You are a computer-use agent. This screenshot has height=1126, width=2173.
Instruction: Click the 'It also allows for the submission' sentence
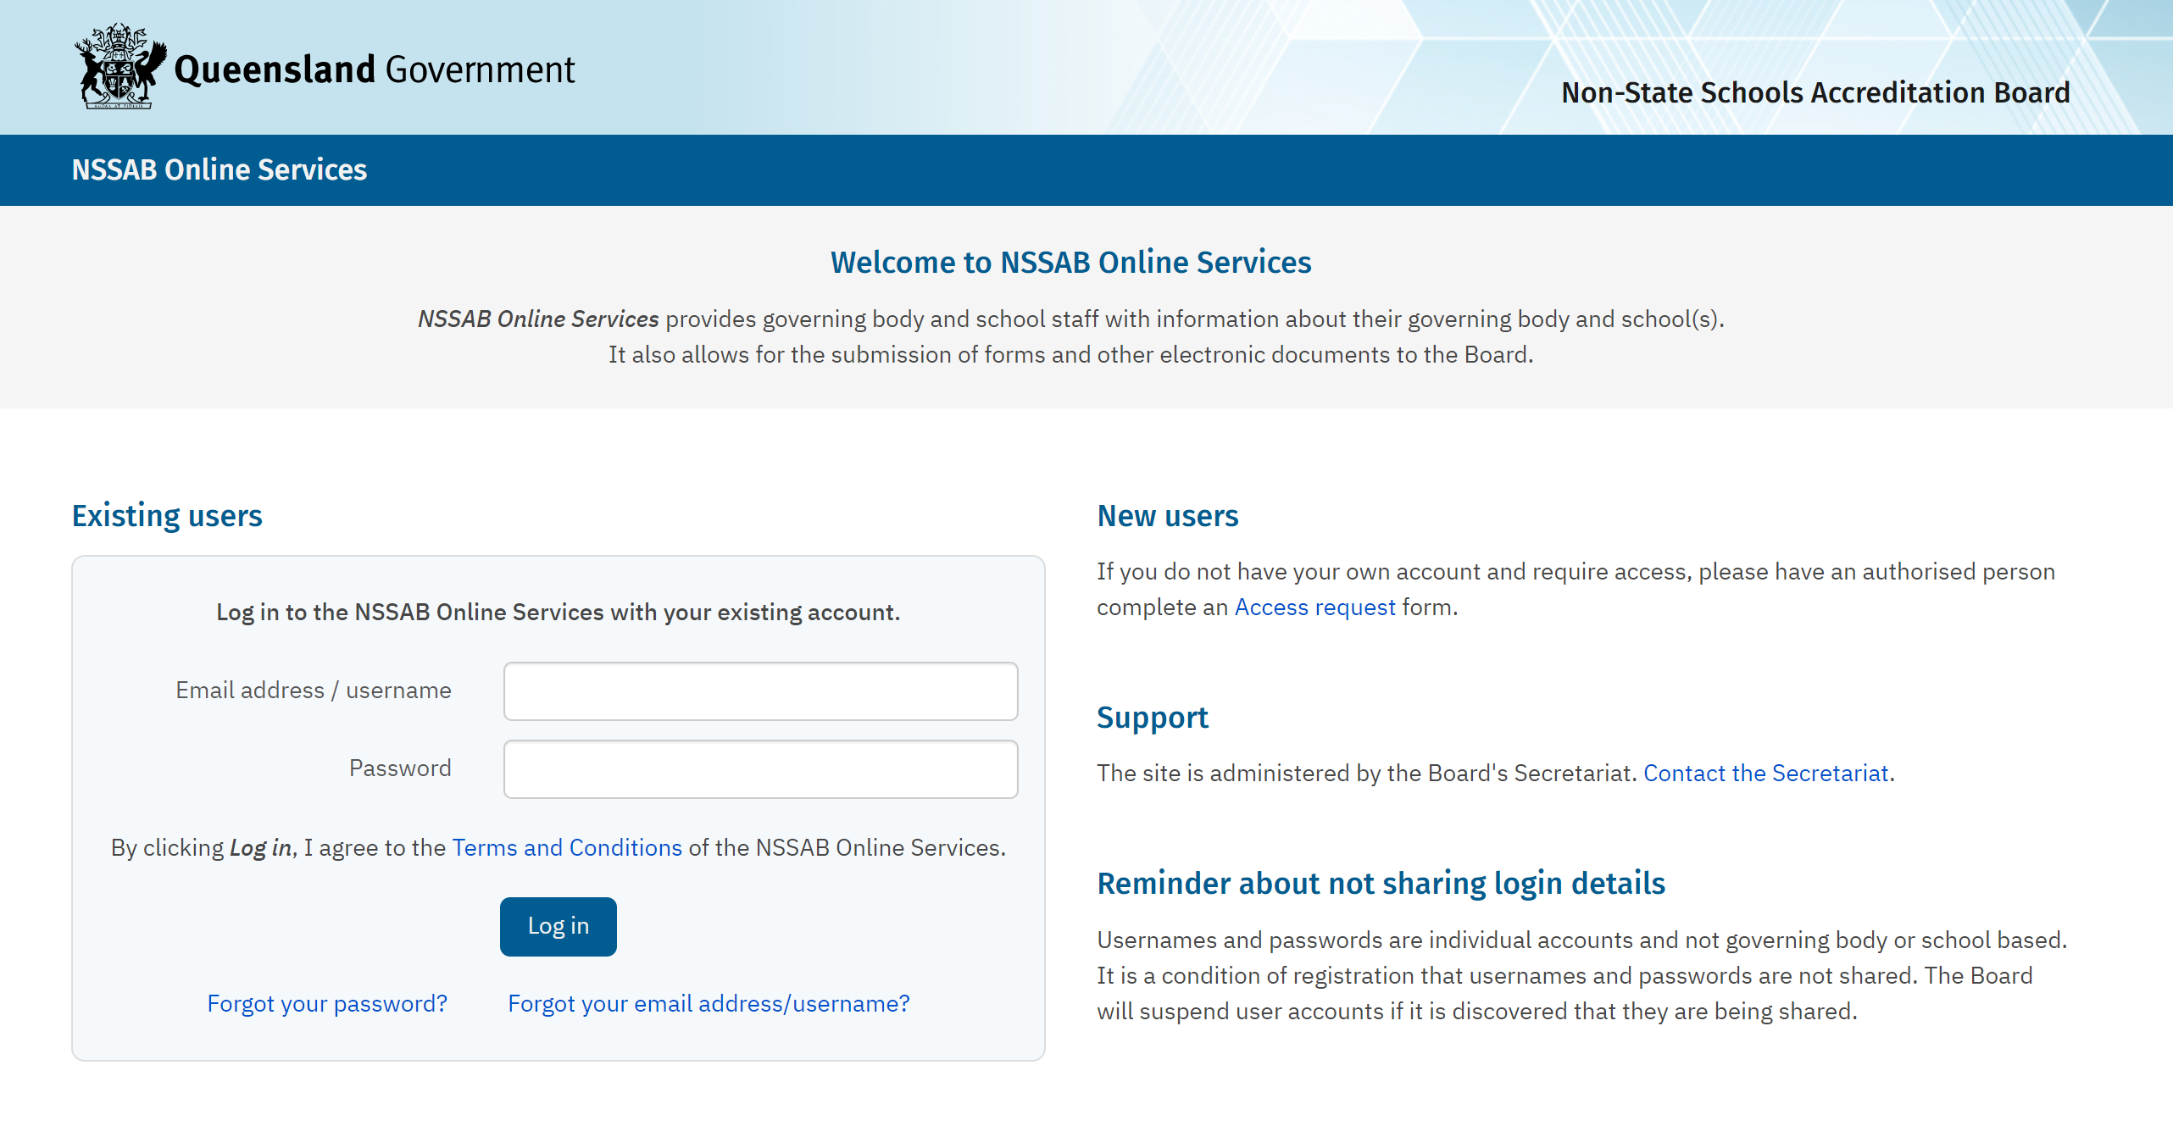1071,354
